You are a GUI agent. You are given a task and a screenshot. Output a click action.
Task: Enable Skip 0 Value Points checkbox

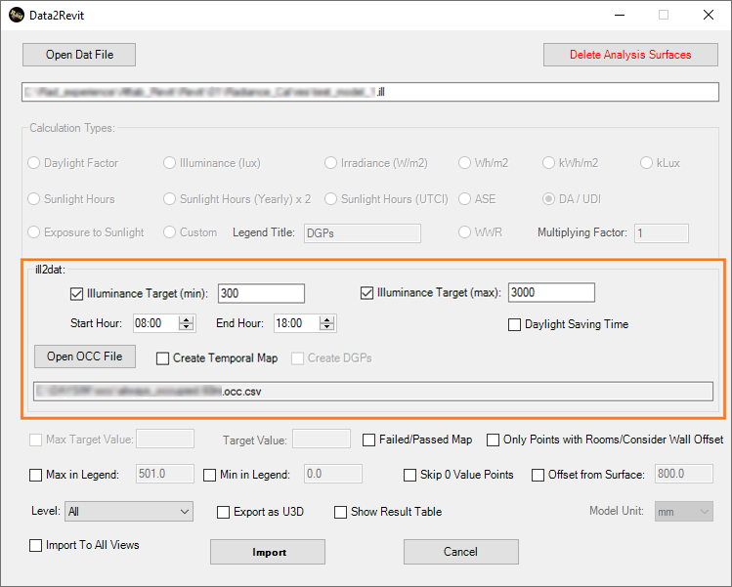coord(409,475)
